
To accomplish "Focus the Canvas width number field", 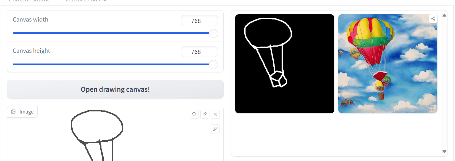I will tap(199, 21).
